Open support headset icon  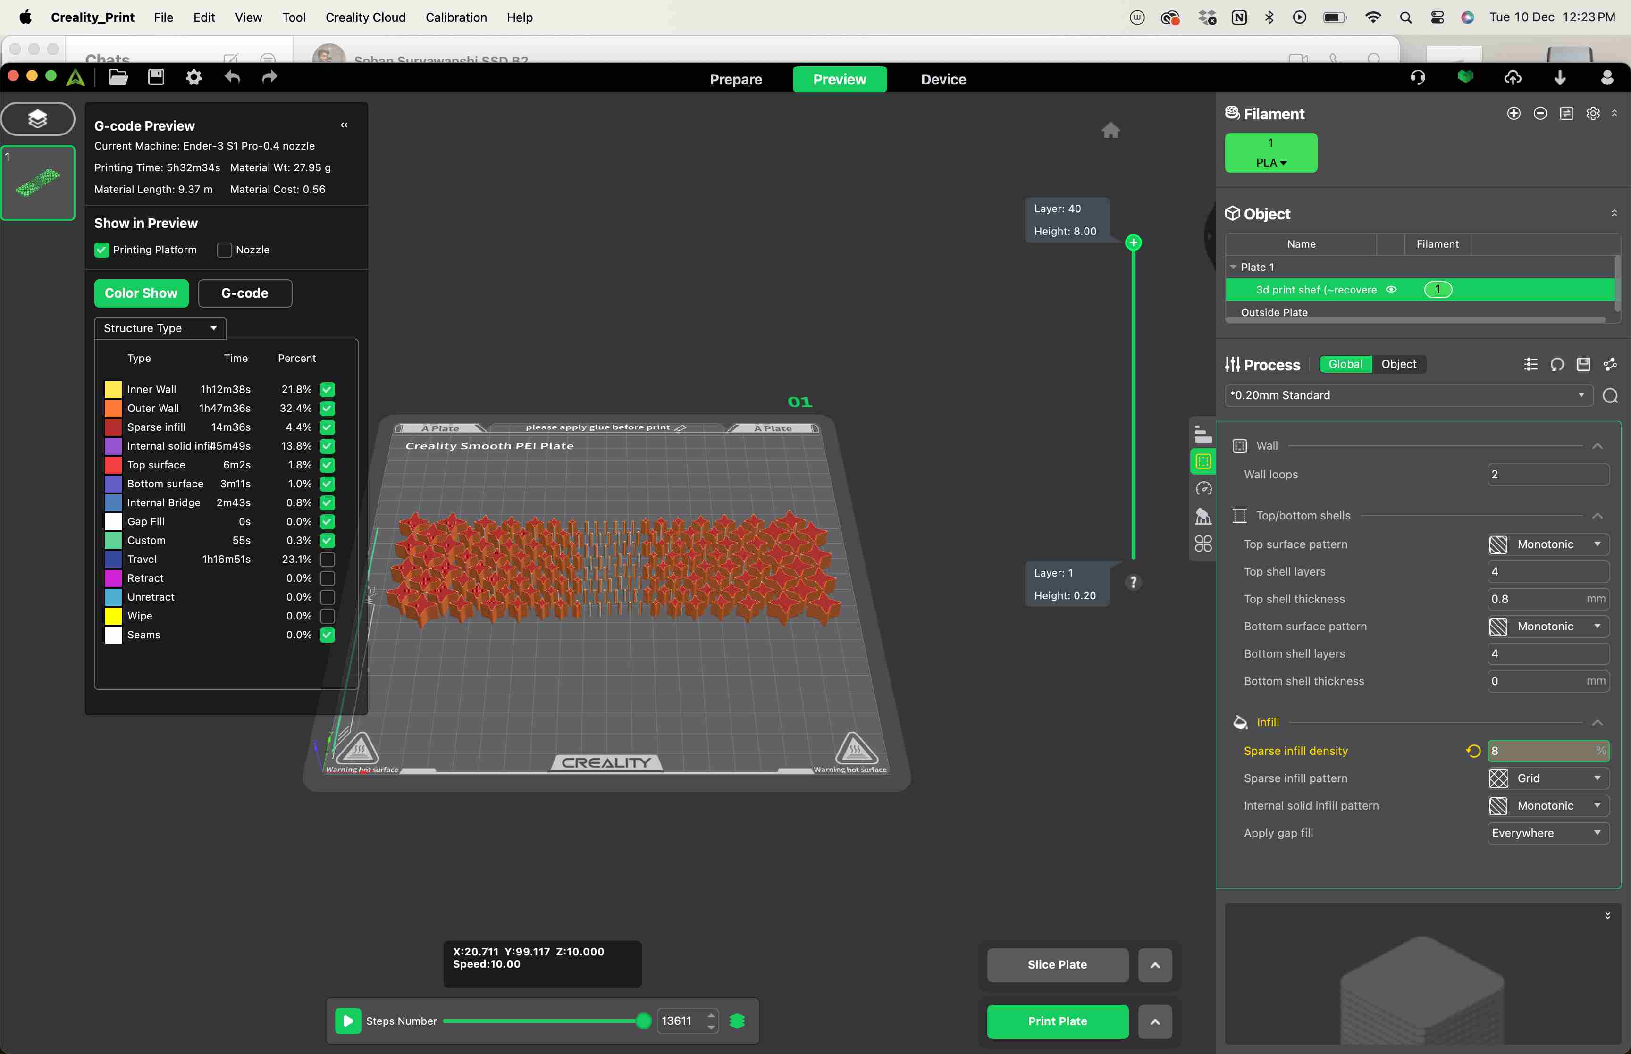(1418, 77)
